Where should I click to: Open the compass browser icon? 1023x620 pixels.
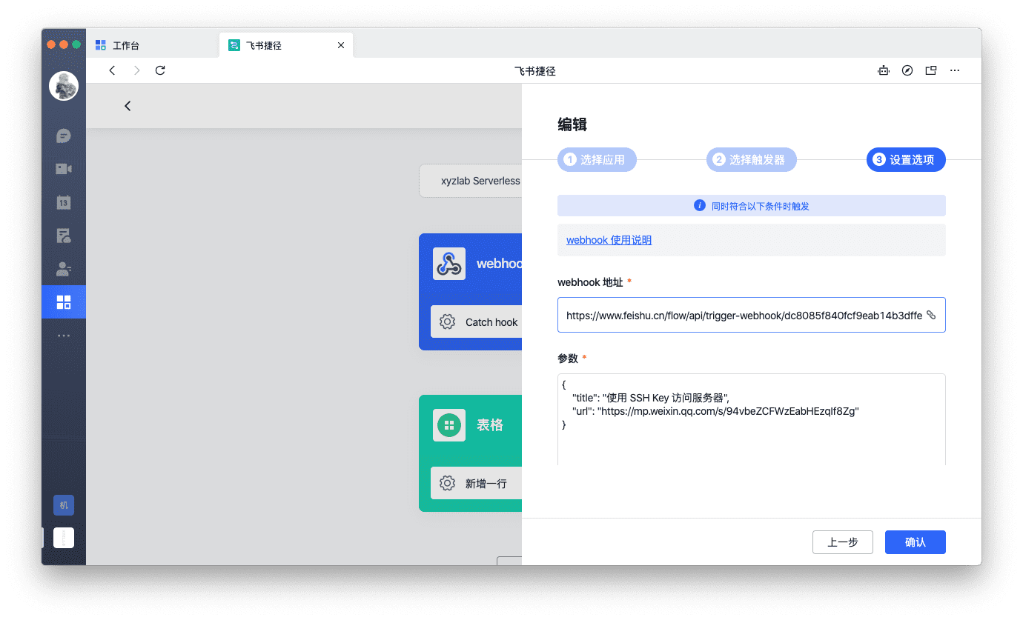tap(907, 70)
